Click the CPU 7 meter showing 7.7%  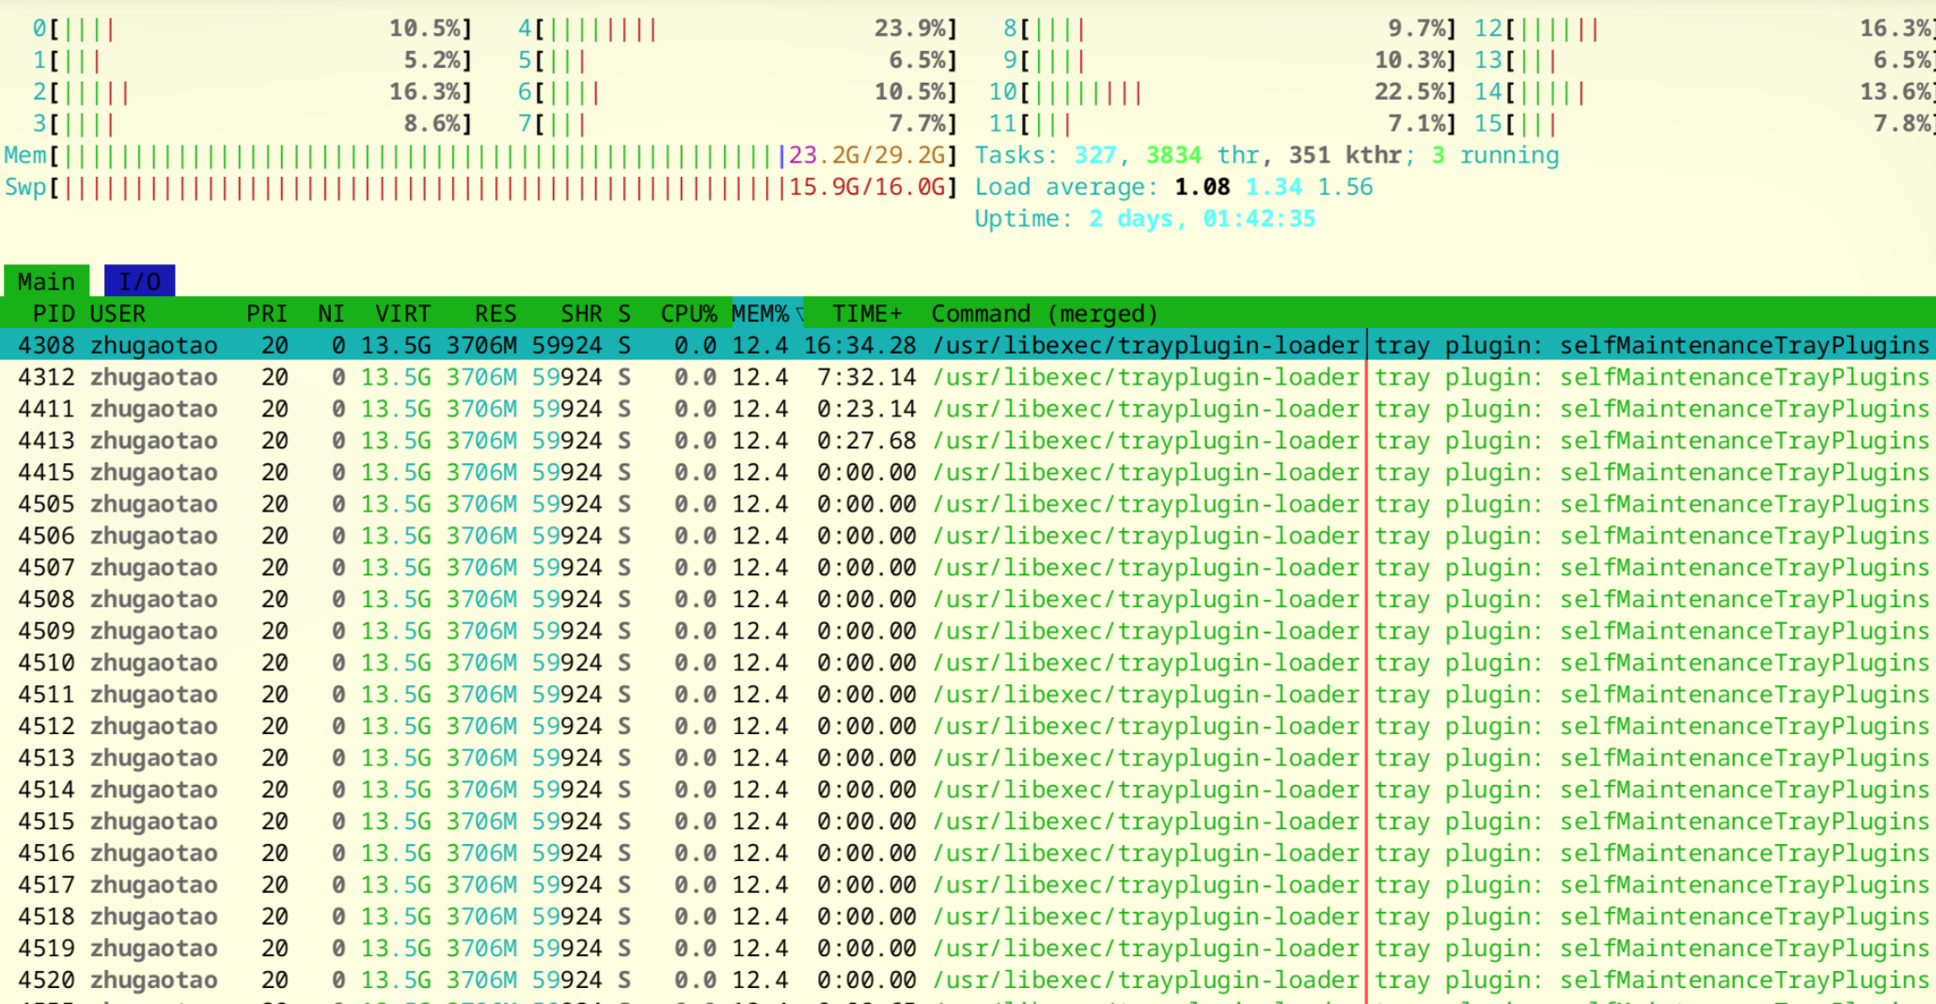737,124
